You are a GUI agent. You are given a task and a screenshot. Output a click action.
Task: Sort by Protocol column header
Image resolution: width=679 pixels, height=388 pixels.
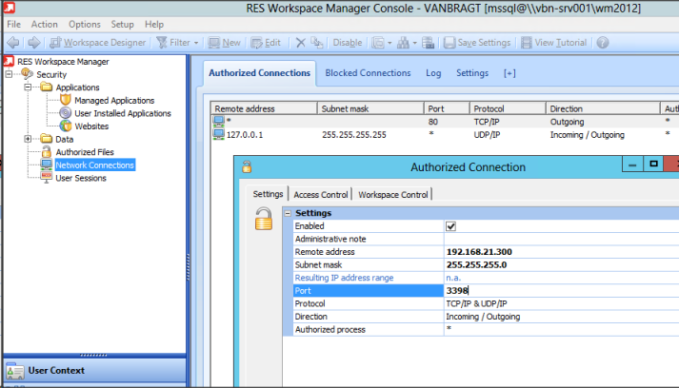(x=508, y=108)
